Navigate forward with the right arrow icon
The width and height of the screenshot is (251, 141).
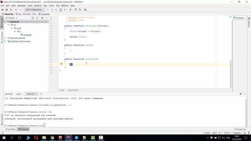click(x=20, y=10)
